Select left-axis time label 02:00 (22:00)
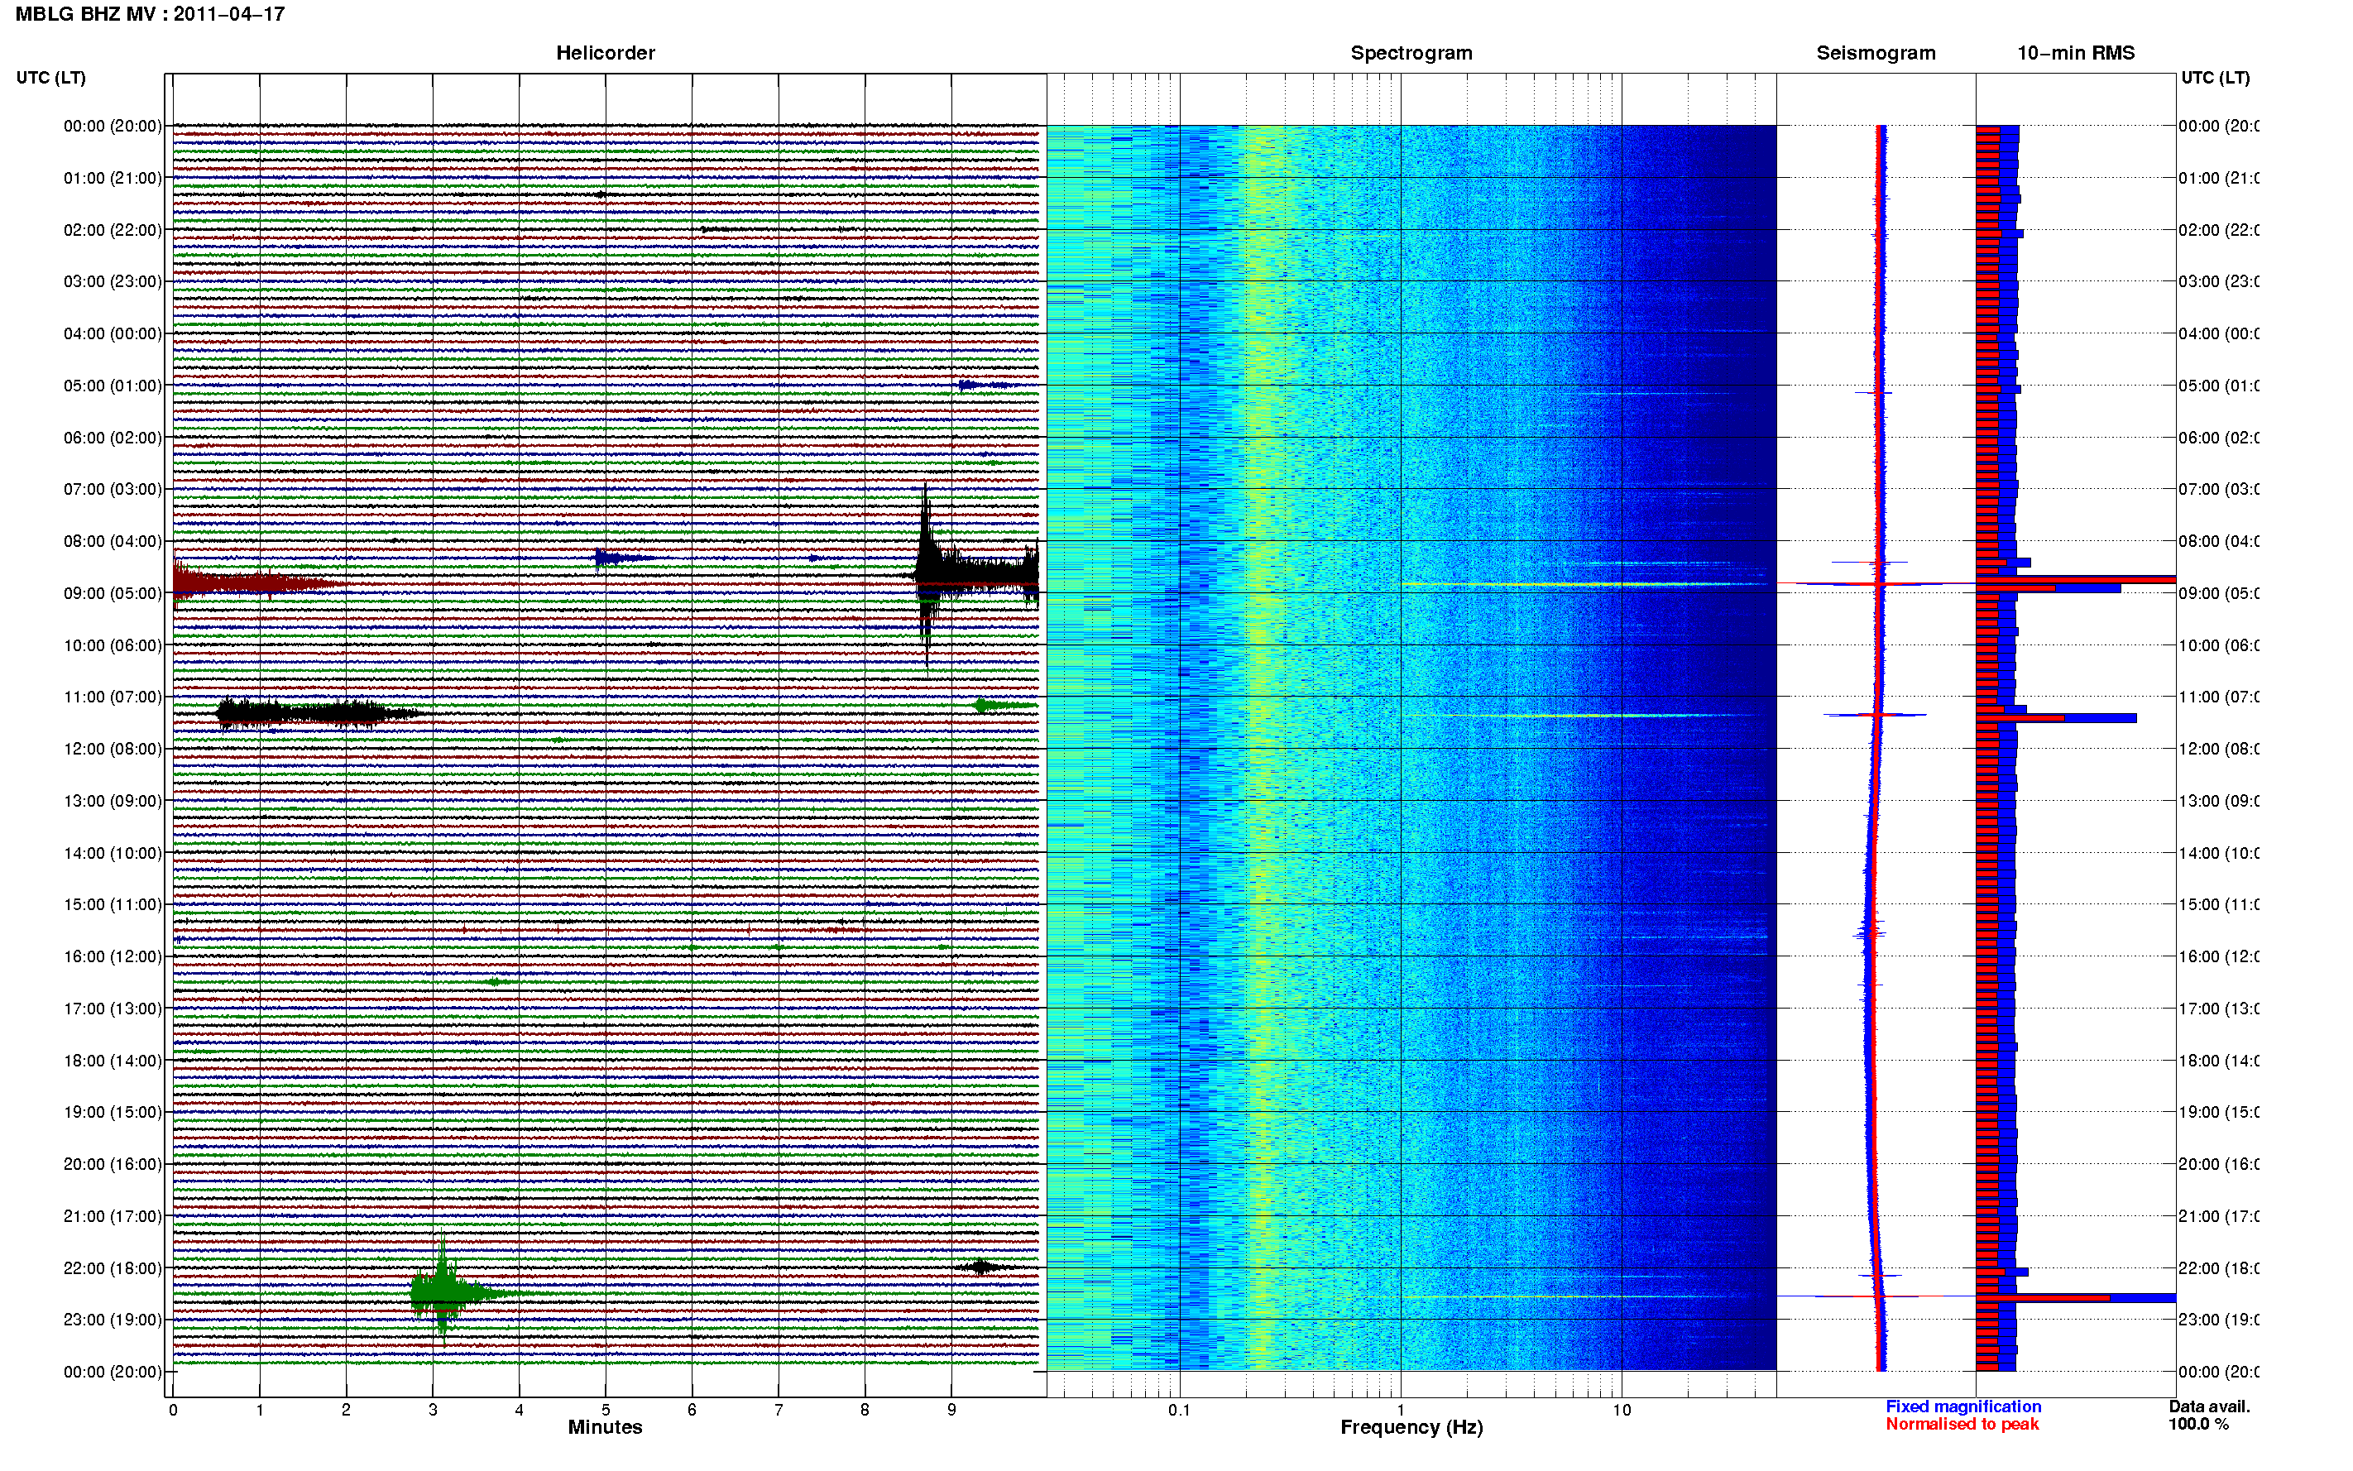2353x1471 pixels. (113, 231)
